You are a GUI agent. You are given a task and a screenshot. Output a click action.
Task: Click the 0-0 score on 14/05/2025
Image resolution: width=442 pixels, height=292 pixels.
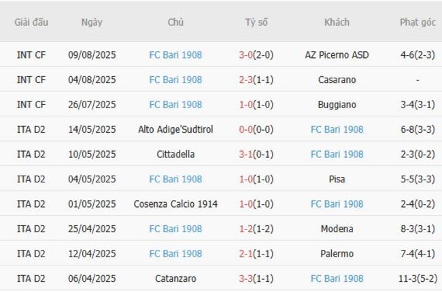tap(246, 129)
